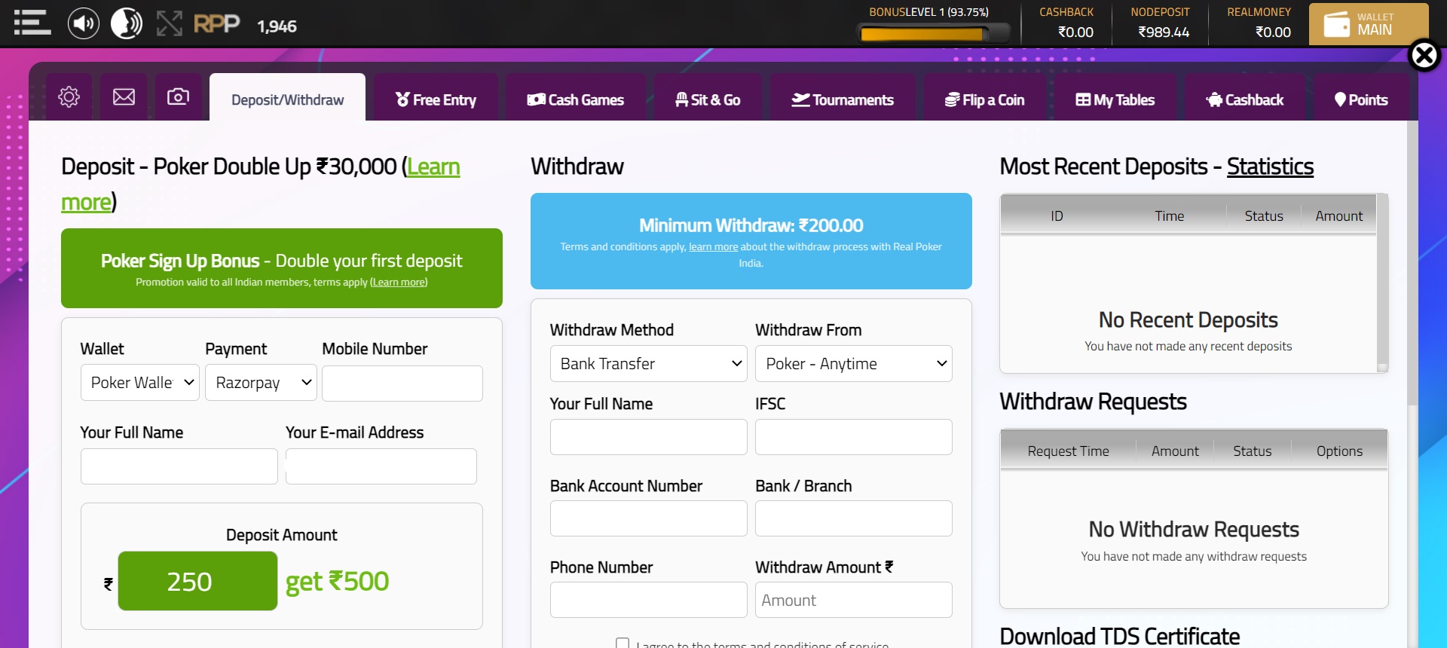This screenshot has height=648, width=1447.
Task: Click the Poker Sign Up Bonus banner
Action: 282,268
